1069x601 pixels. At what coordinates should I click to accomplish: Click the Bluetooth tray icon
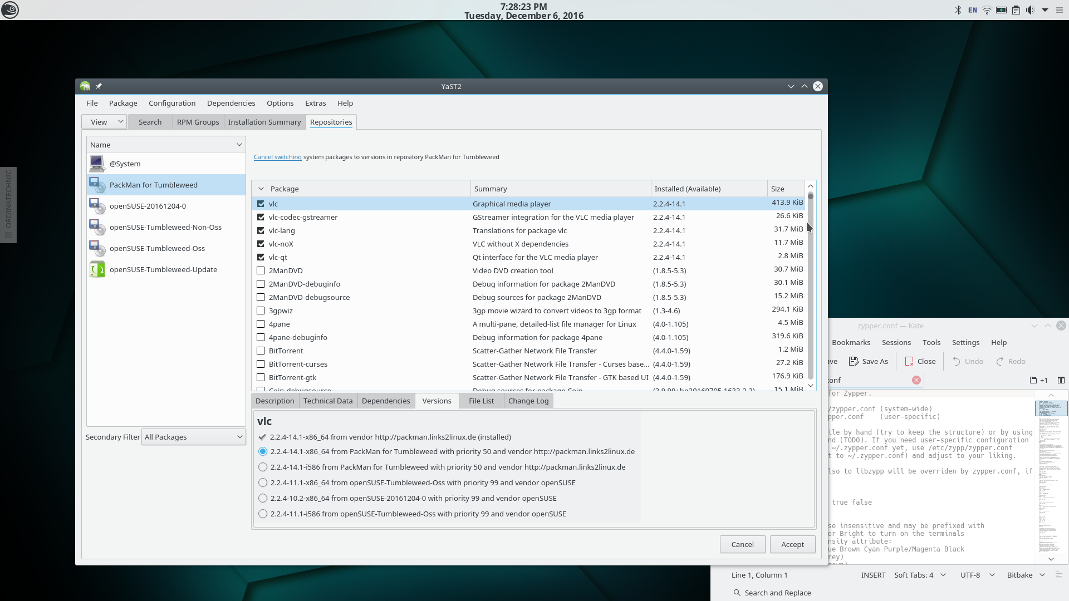tap(958, 10)
